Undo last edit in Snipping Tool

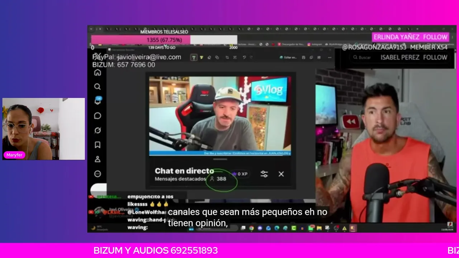click(244, 58)
